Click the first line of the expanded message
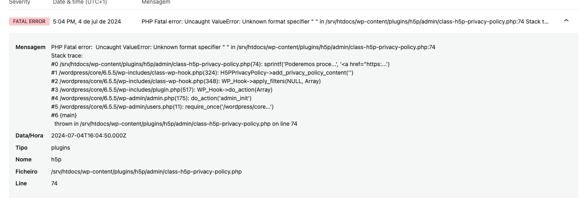 [243, 47]
